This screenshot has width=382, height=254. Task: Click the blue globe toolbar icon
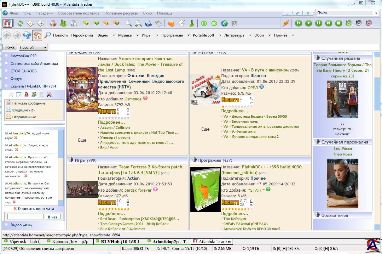point(224,23)
